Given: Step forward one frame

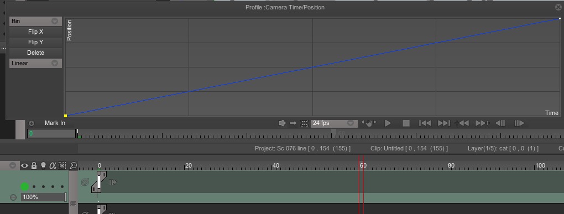Looking at the screenshot, I should click(519, 123).
